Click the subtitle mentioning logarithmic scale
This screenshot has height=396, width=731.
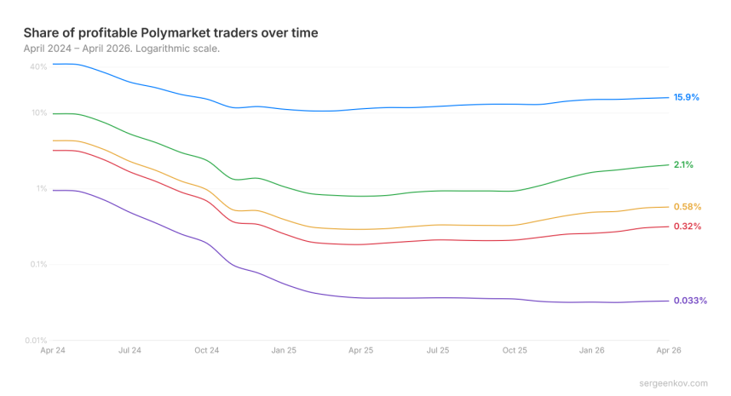[x=122, y=49]
